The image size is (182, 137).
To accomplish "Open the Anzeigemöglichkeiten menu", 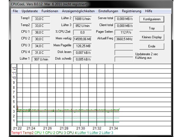I will [78, 11].
